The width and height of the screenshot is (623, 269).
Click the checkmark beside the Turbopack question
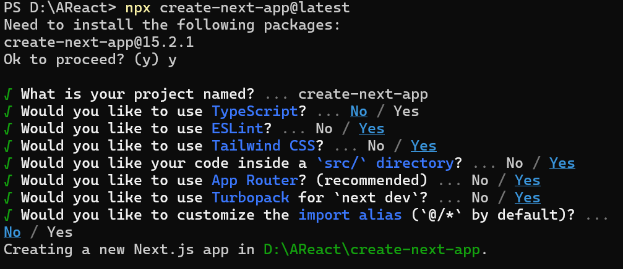[8, 197]
